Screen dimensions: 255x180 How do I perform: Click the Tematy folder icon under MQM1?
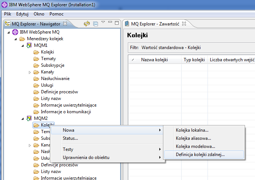[x=36, y=59]
